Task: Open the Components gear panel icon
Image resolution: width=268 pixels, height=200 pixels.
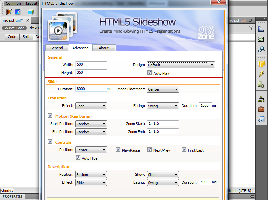Action: click(261, 84)
